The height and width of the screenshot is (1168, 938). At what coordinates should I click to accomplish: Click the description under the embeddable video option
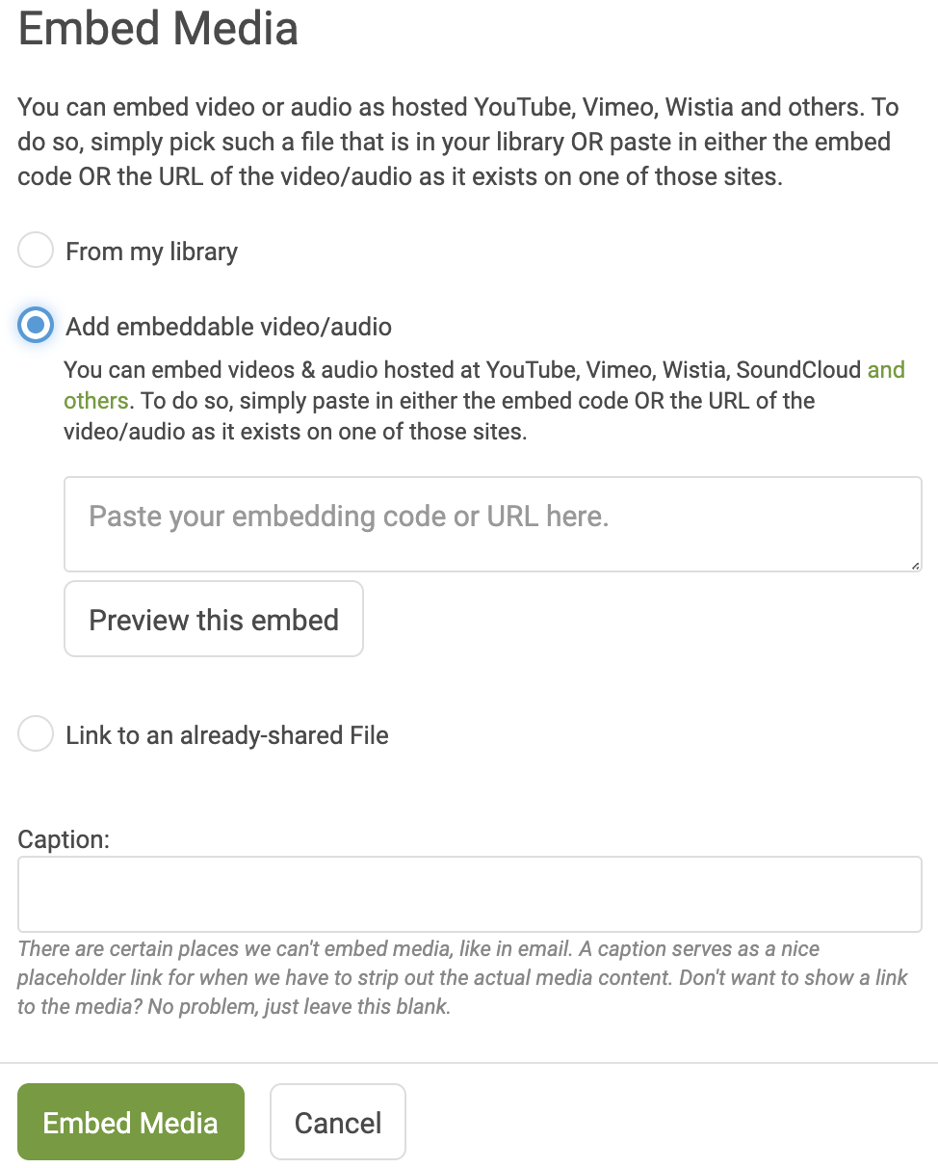tap(484, 401)
